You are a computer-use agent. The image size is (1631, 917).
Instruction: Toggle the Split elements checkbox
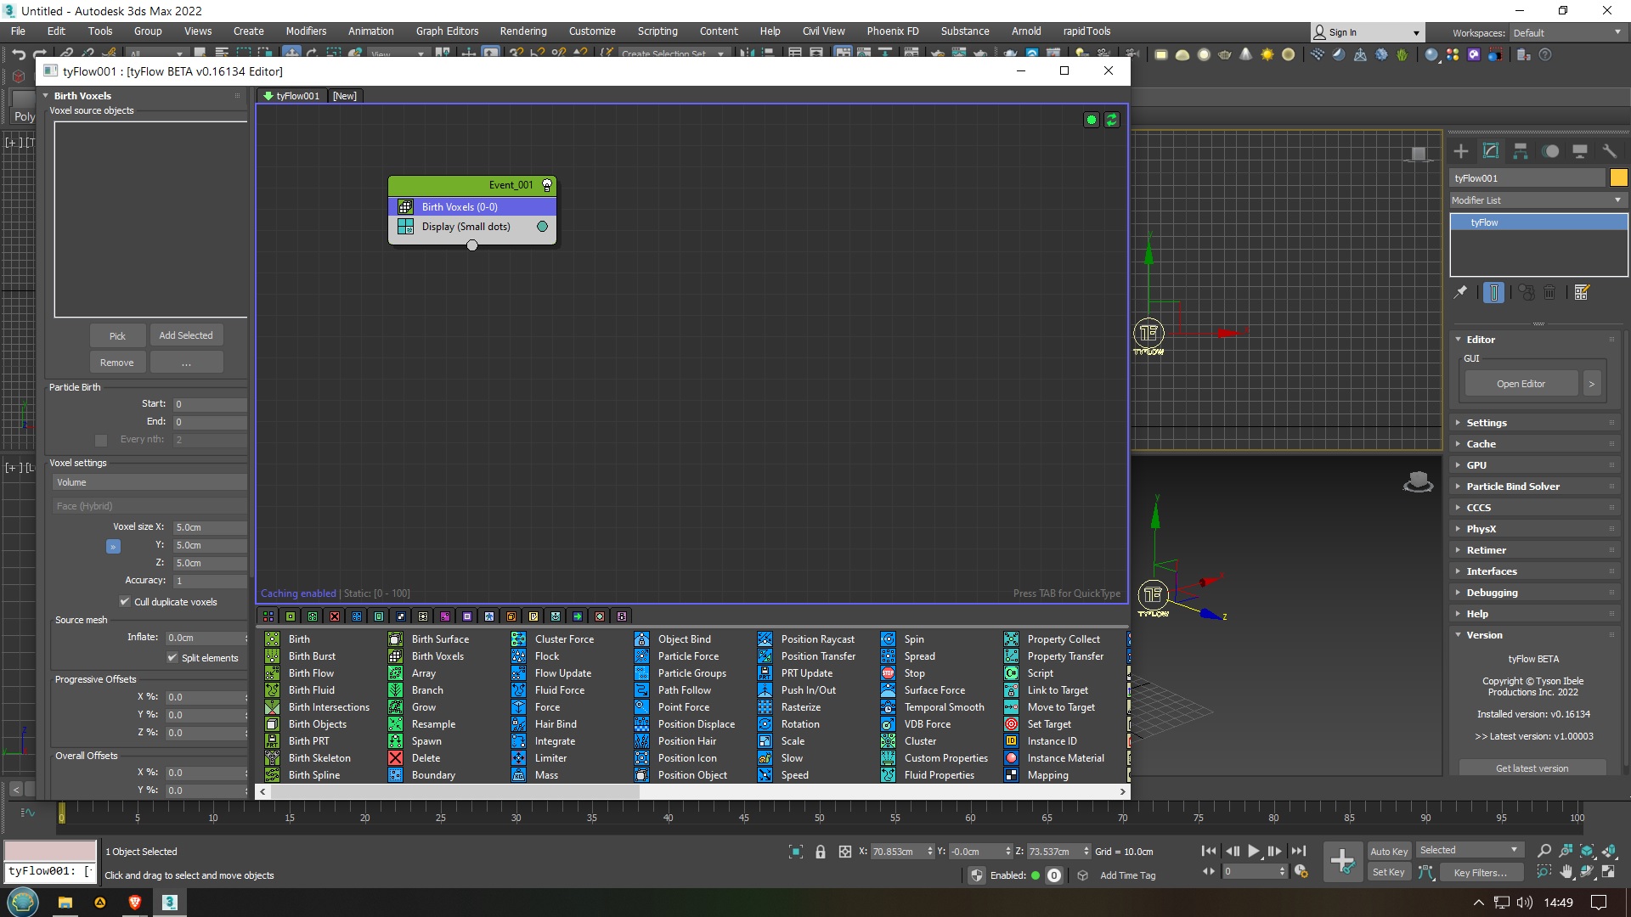coord(172,658)
